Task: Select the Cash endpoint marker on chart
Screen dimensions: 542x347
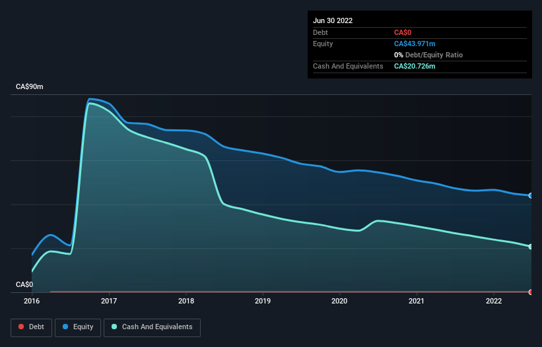Action: [531, 247]
